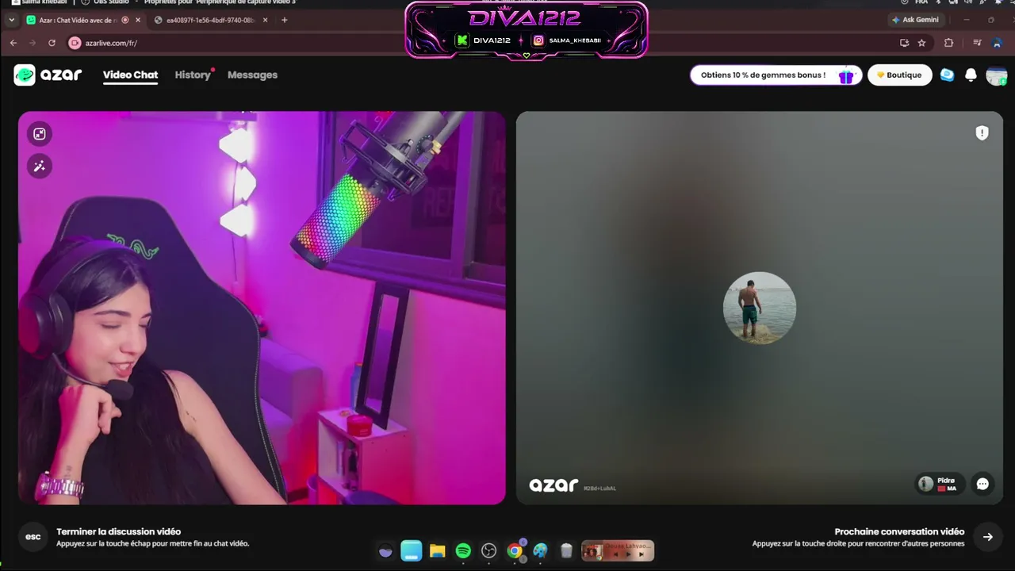Open the Video Chat tab

pyautogui.click(x=130, y=75)
